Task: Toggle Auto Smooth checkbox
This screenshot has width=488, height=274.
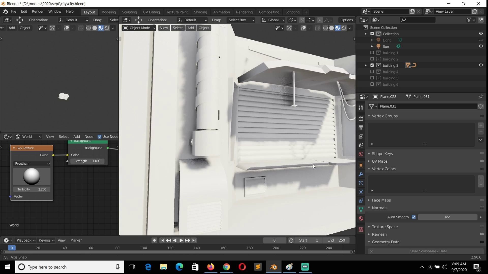Action: pyautogui.click(x=414, y=217)
